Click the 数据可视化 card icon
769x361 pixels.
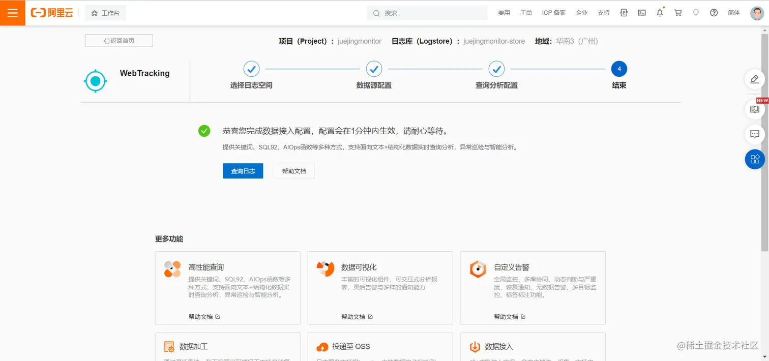point(325,269)
